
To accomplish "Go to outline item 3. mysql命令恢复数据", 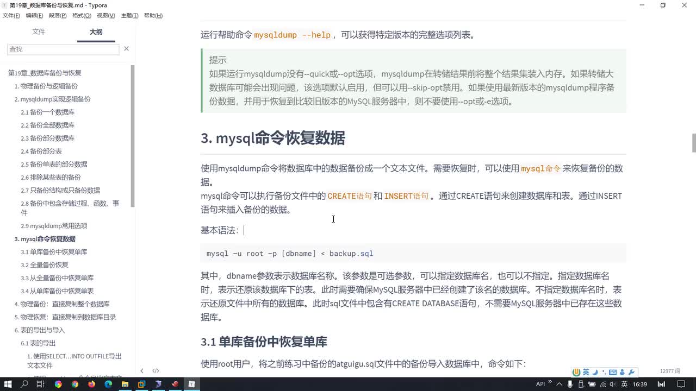I will click(x=45, y=238).
